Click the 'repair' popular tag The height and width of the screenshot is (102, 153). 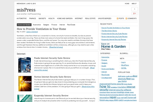pyautogui.click(x=113, y=97)
